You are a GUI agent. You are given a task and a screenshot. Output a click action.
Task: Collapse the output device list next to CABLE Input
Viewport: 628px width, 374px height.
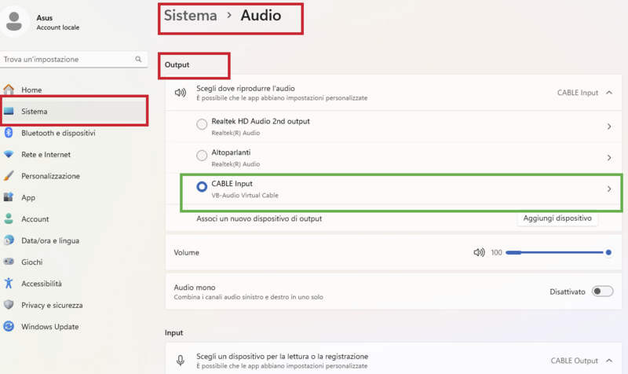point(609,93)
